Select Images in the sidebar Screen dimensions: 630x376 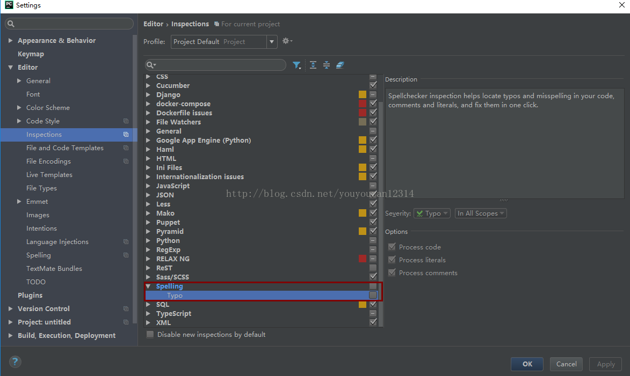click(x=38, y=215)
